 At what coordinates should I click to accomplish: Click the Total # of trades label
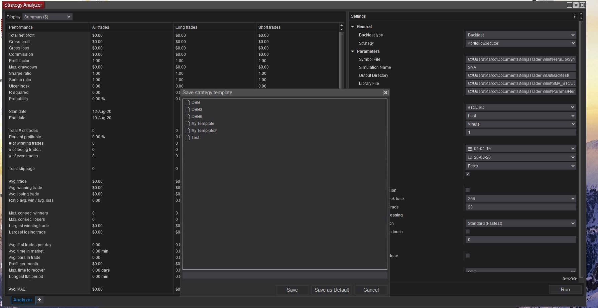(23, 131)
